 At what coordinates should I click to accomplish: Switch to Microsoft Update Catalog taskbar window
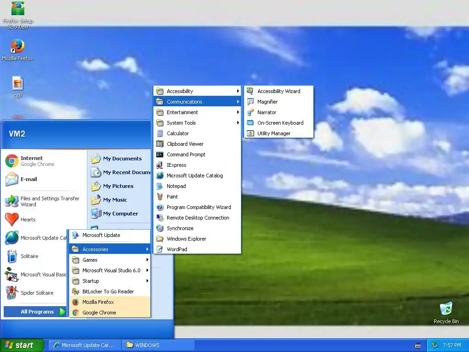coord(85,345)
